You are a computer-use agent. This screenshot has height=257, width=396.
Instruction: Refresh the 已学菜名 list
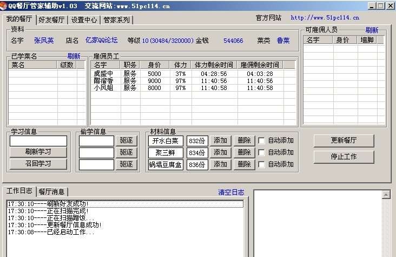[74, 56]
